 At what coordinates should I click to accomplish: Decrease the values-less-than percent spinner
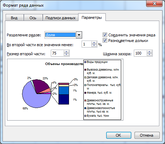[x=94, y=45]
